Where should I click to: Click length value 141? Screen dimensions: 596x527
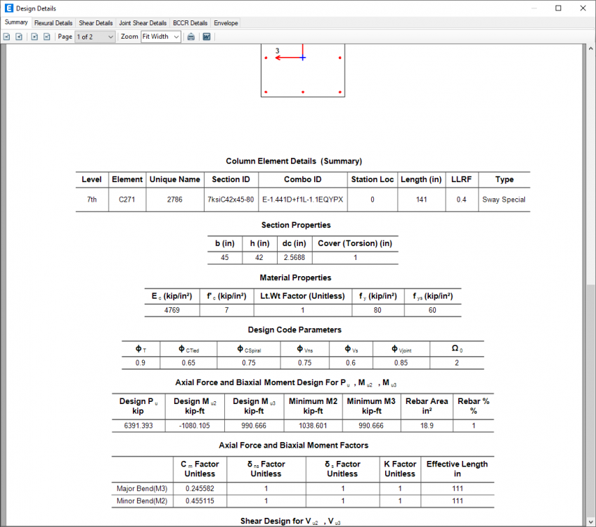pos(422,200)
